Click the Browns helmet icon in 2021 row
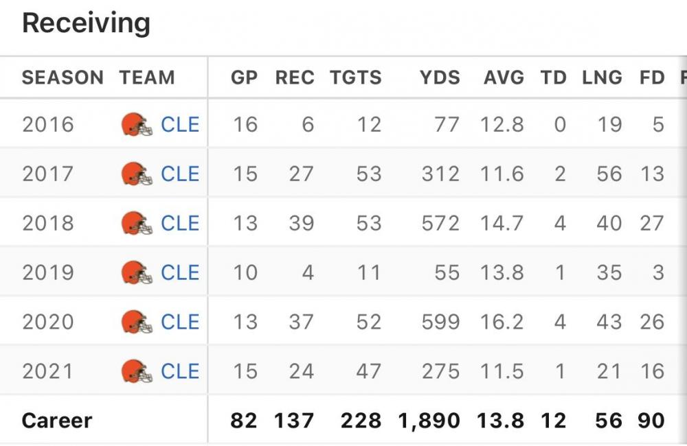The width and height of the screenshot is (687, 446). 137,372
